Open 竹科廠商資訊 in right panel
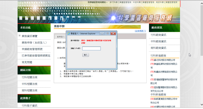Viewport: 203px width, 109px height. pyautogui.click(x=158, y=35)
